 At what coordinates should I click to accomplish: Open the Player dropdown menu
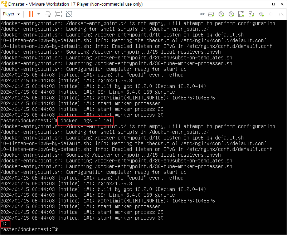11,14
